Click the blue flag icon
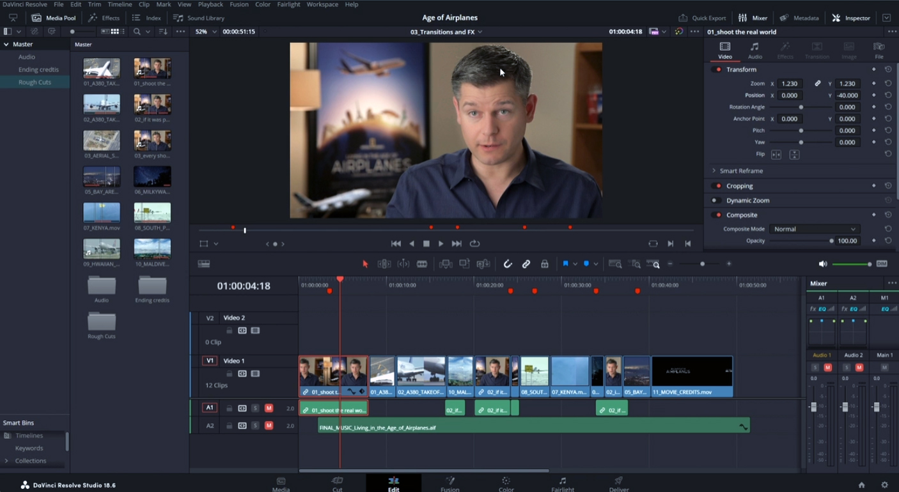 coord(565,264)
